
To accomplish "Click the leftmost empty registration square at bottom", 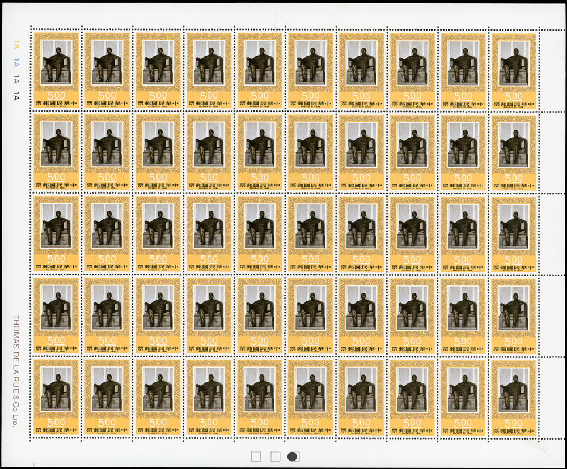I will [255, 456].
